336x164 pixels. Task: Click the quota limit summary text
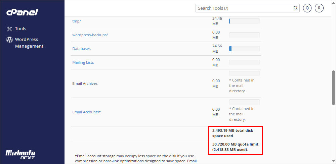[235, 147]
